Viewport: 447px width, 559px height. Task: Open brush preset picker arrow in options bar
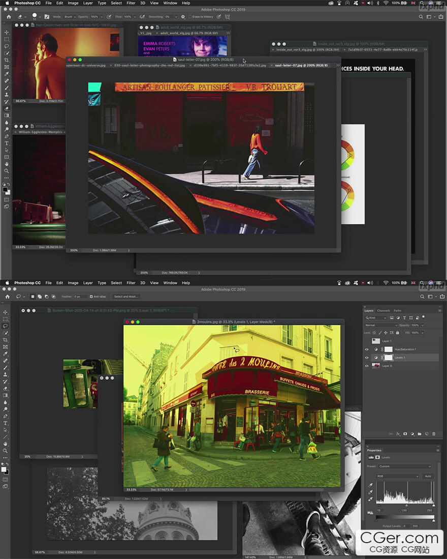tap(40, 17)
